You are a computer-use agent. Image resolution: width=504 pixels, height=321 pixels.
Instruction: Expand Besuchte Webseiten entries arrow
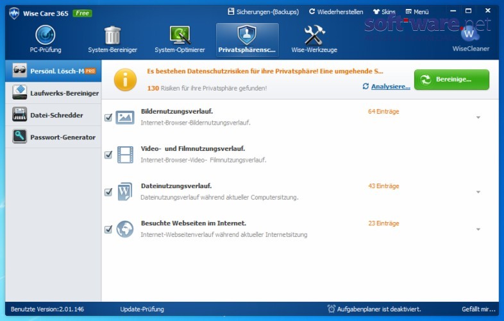click(x=478, y=230)
